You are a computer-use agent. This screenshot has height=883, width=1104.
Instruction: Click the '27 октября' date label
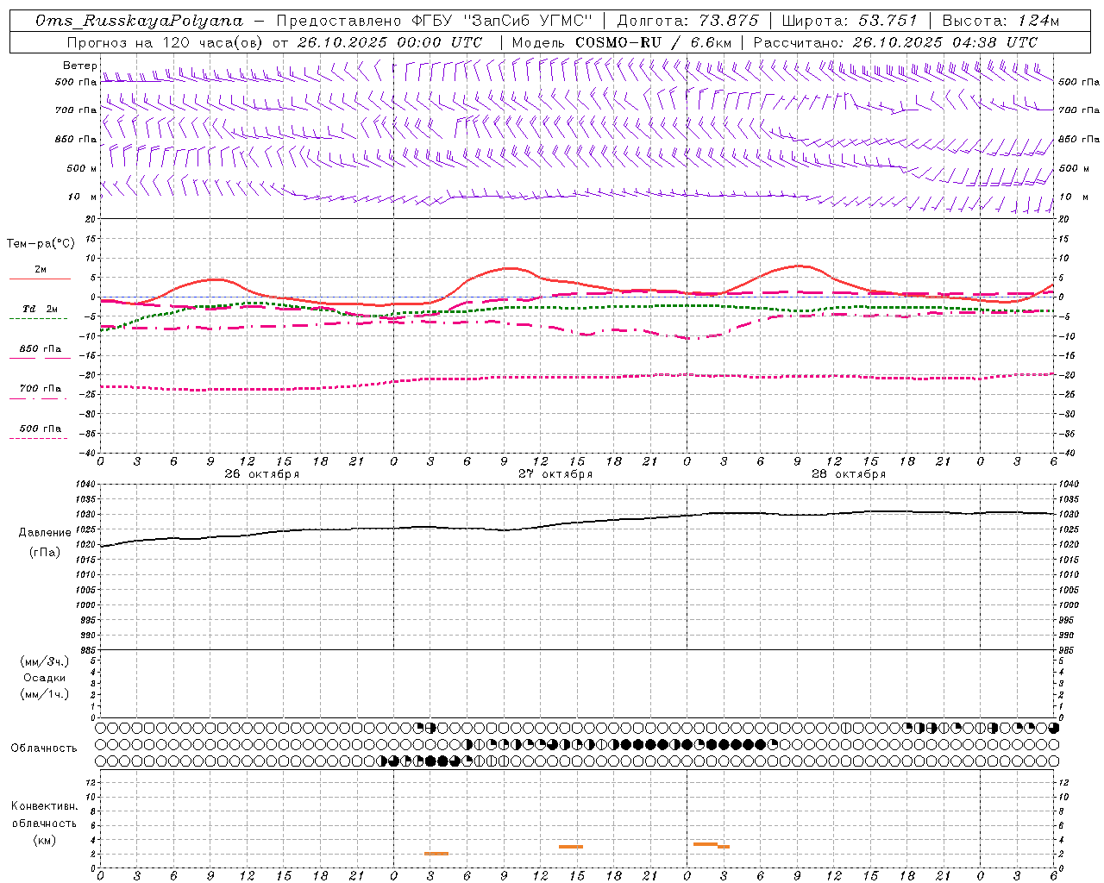[x=555, y=474]
